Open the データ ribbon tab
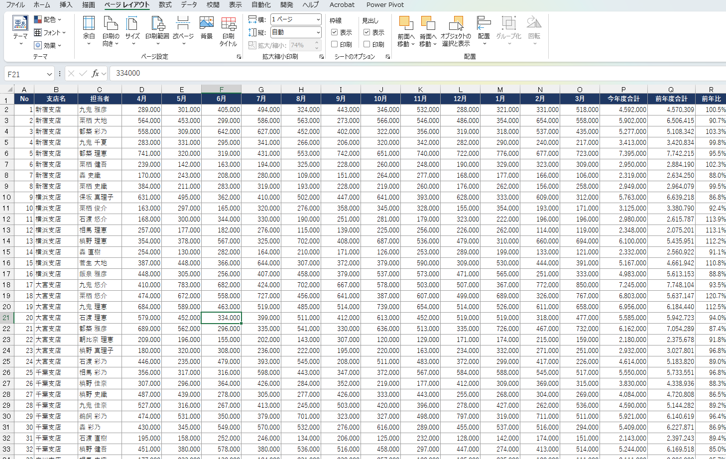Image resolution: width=726 pixels, height=459 pixels. 189,4
